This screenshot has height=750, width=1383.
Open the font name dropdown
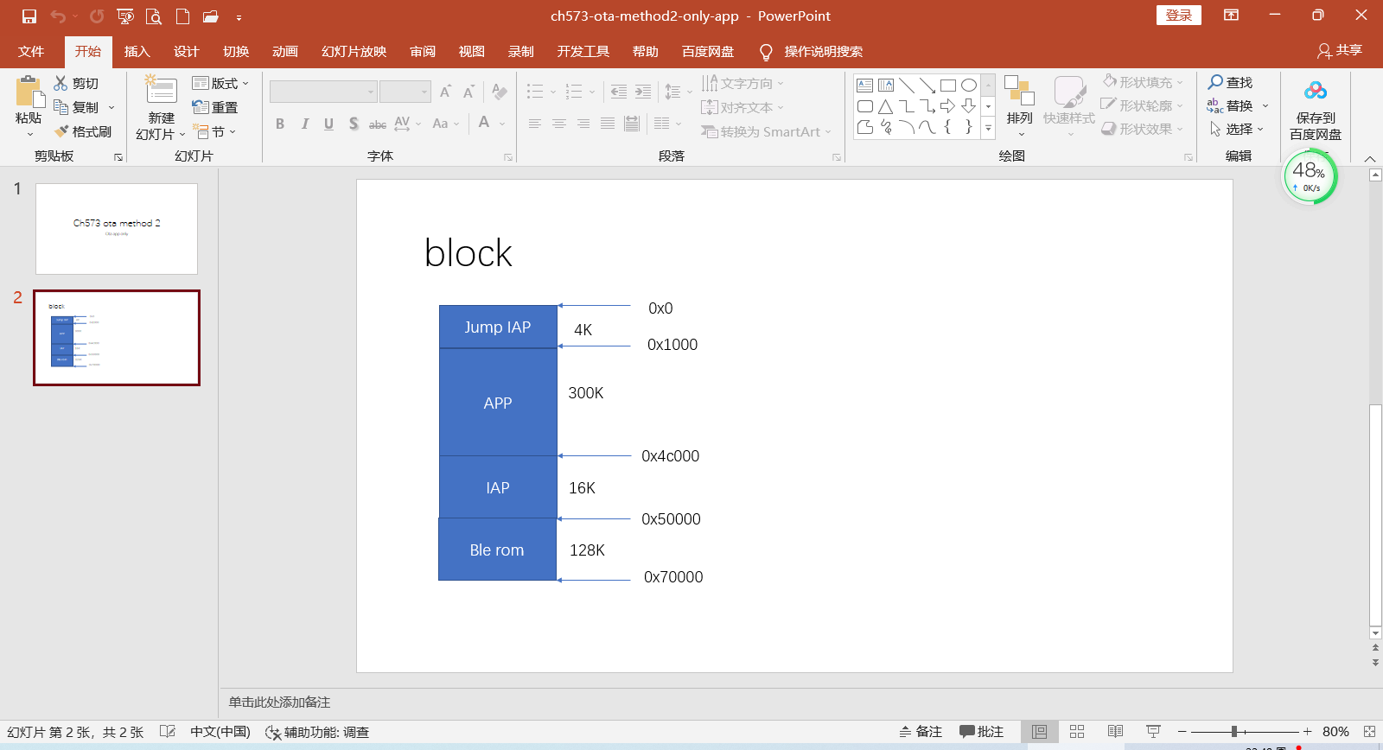(371, 92)
